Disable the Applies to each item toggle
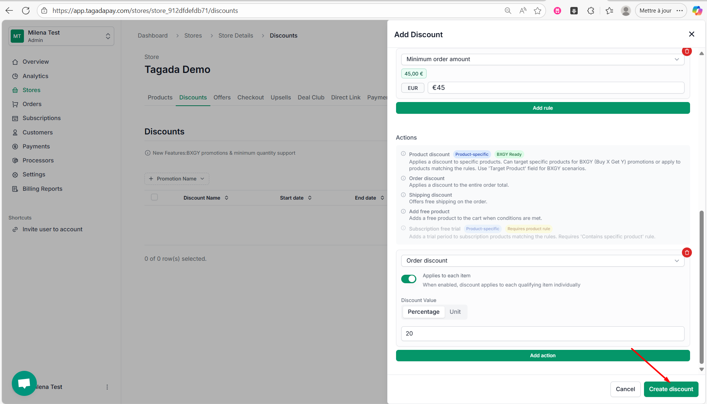Image resolution: width=707 pixels, height=404 pixels. [x=409, y=279]
